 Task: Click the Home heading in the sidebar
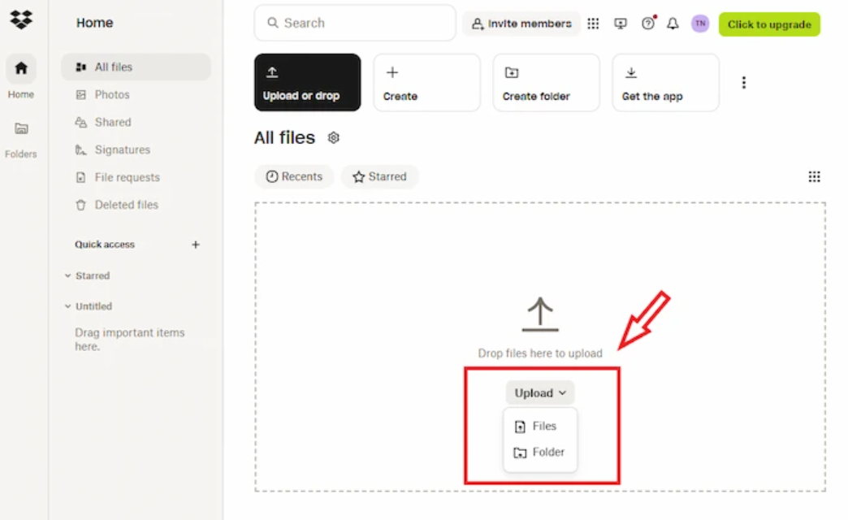(95, 23)
